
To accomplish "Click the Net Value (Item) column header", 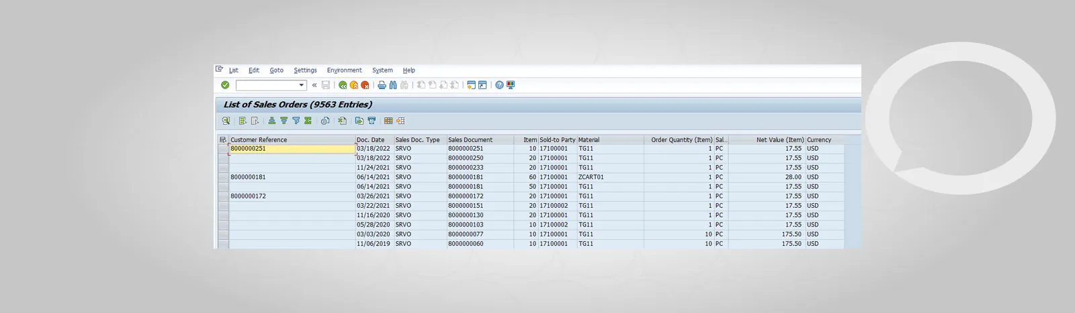I will [x=767, y=139].
